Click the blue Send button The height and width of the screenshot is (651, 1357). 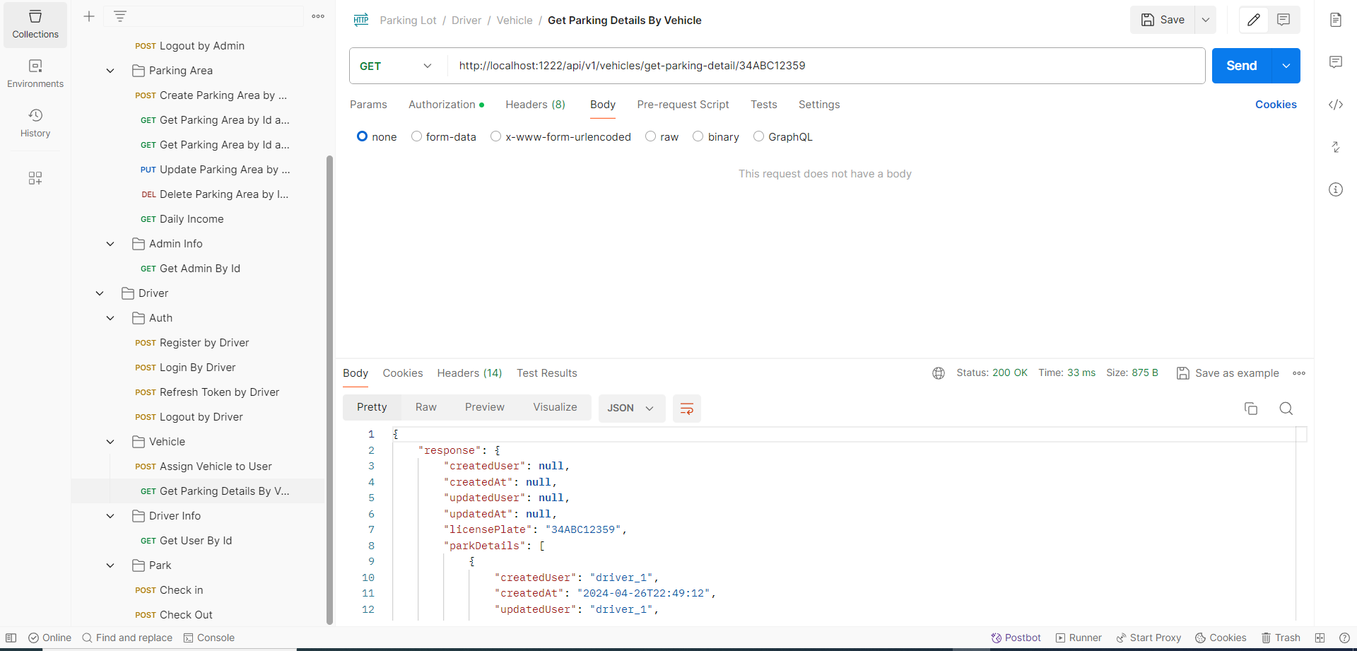click(x=1242, y=66)
